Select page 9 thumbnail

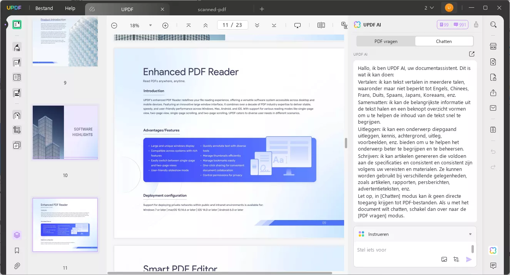tap(65, 41)
